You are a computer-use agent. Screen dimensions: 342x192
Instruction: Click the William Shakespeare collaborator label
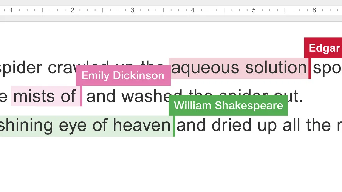(x=228, y=105)
